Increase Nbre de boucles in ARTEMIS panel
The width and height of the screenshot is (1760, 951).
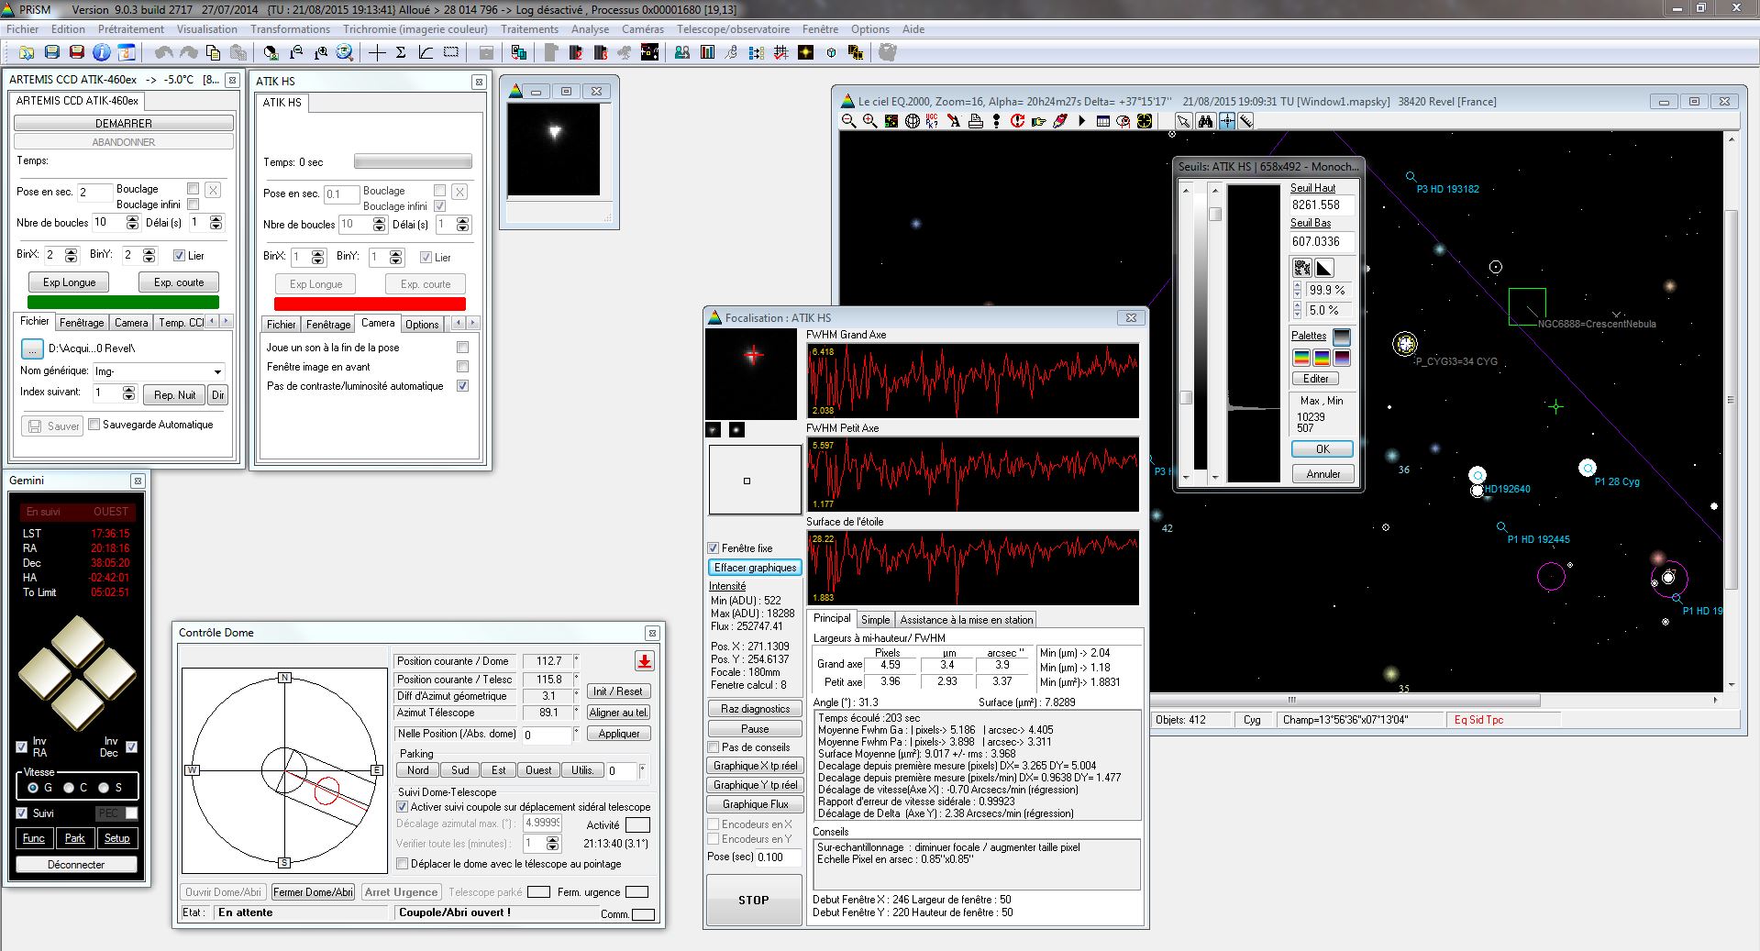(132, 218)
